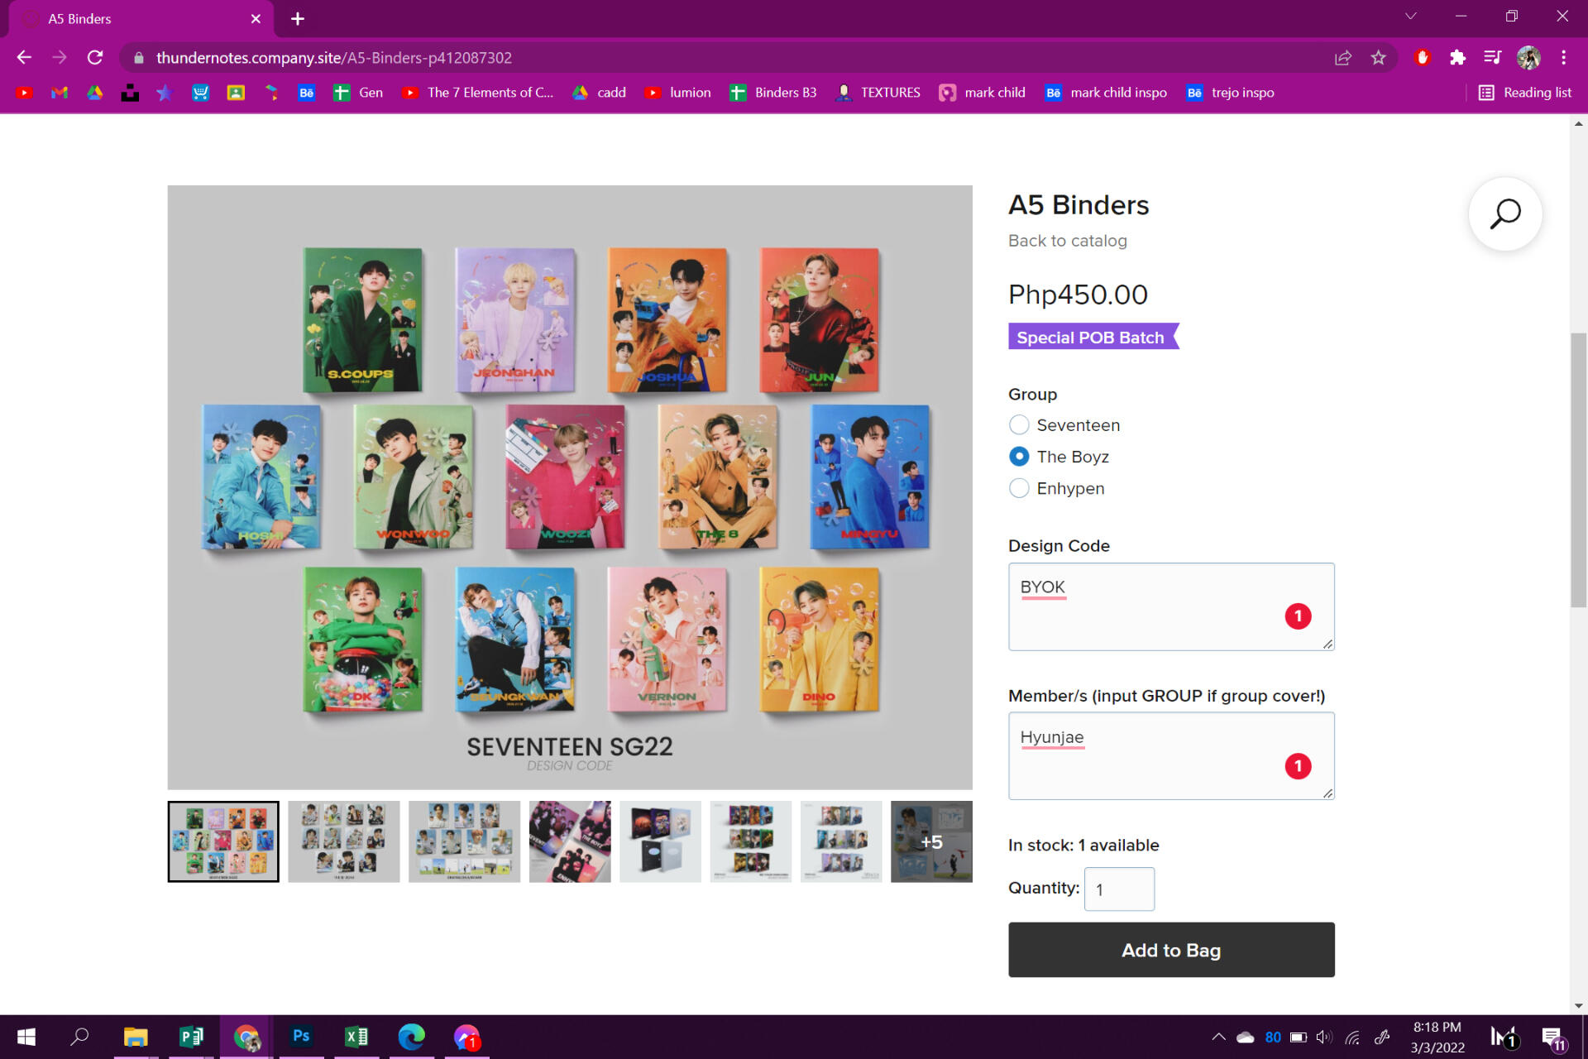
Task: Select the fifth thumbnail with dark binders
Action: (660, 841)
